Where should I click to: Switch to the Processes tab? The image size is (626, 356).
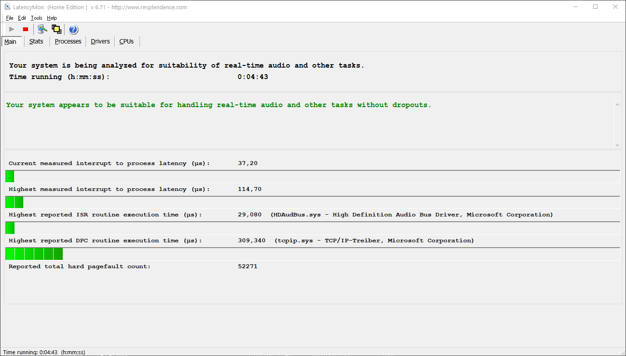pyautogui.click(x=68, y=41)
